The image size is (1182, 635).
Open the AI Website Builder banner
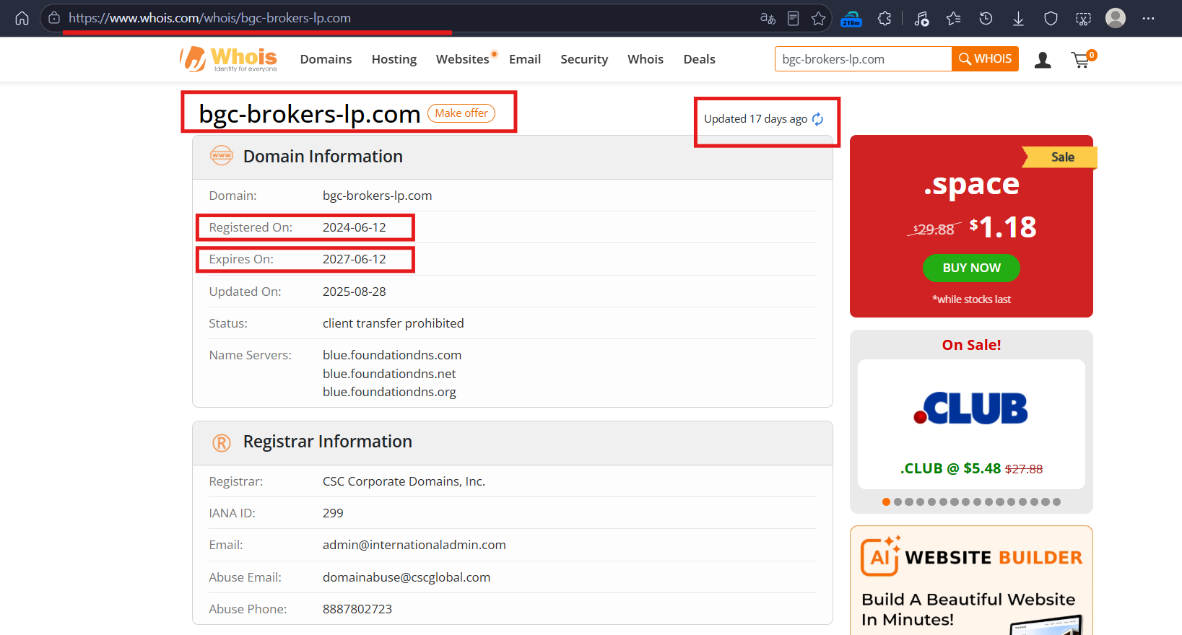971,581
